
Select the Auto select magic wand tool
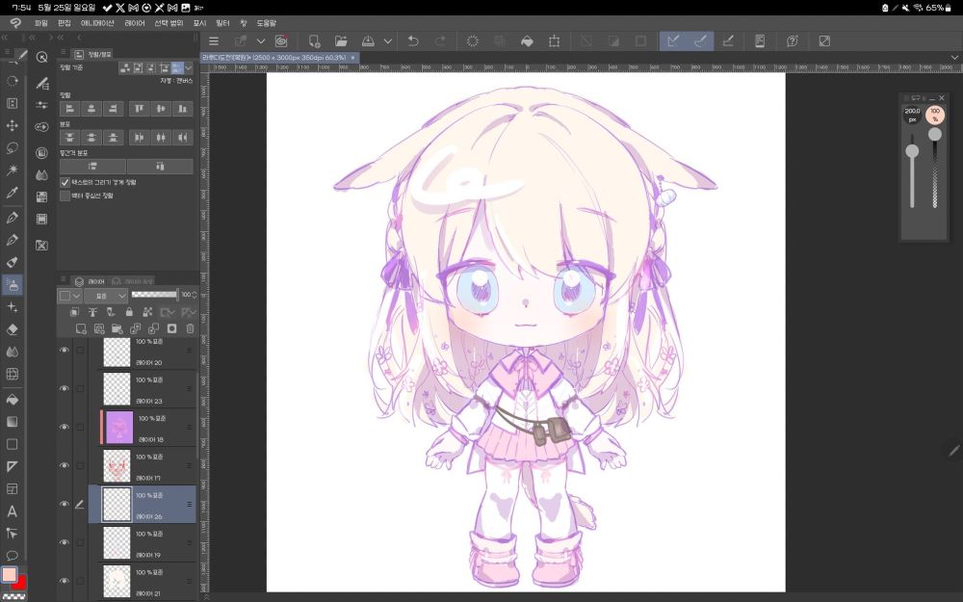point(12,170)
